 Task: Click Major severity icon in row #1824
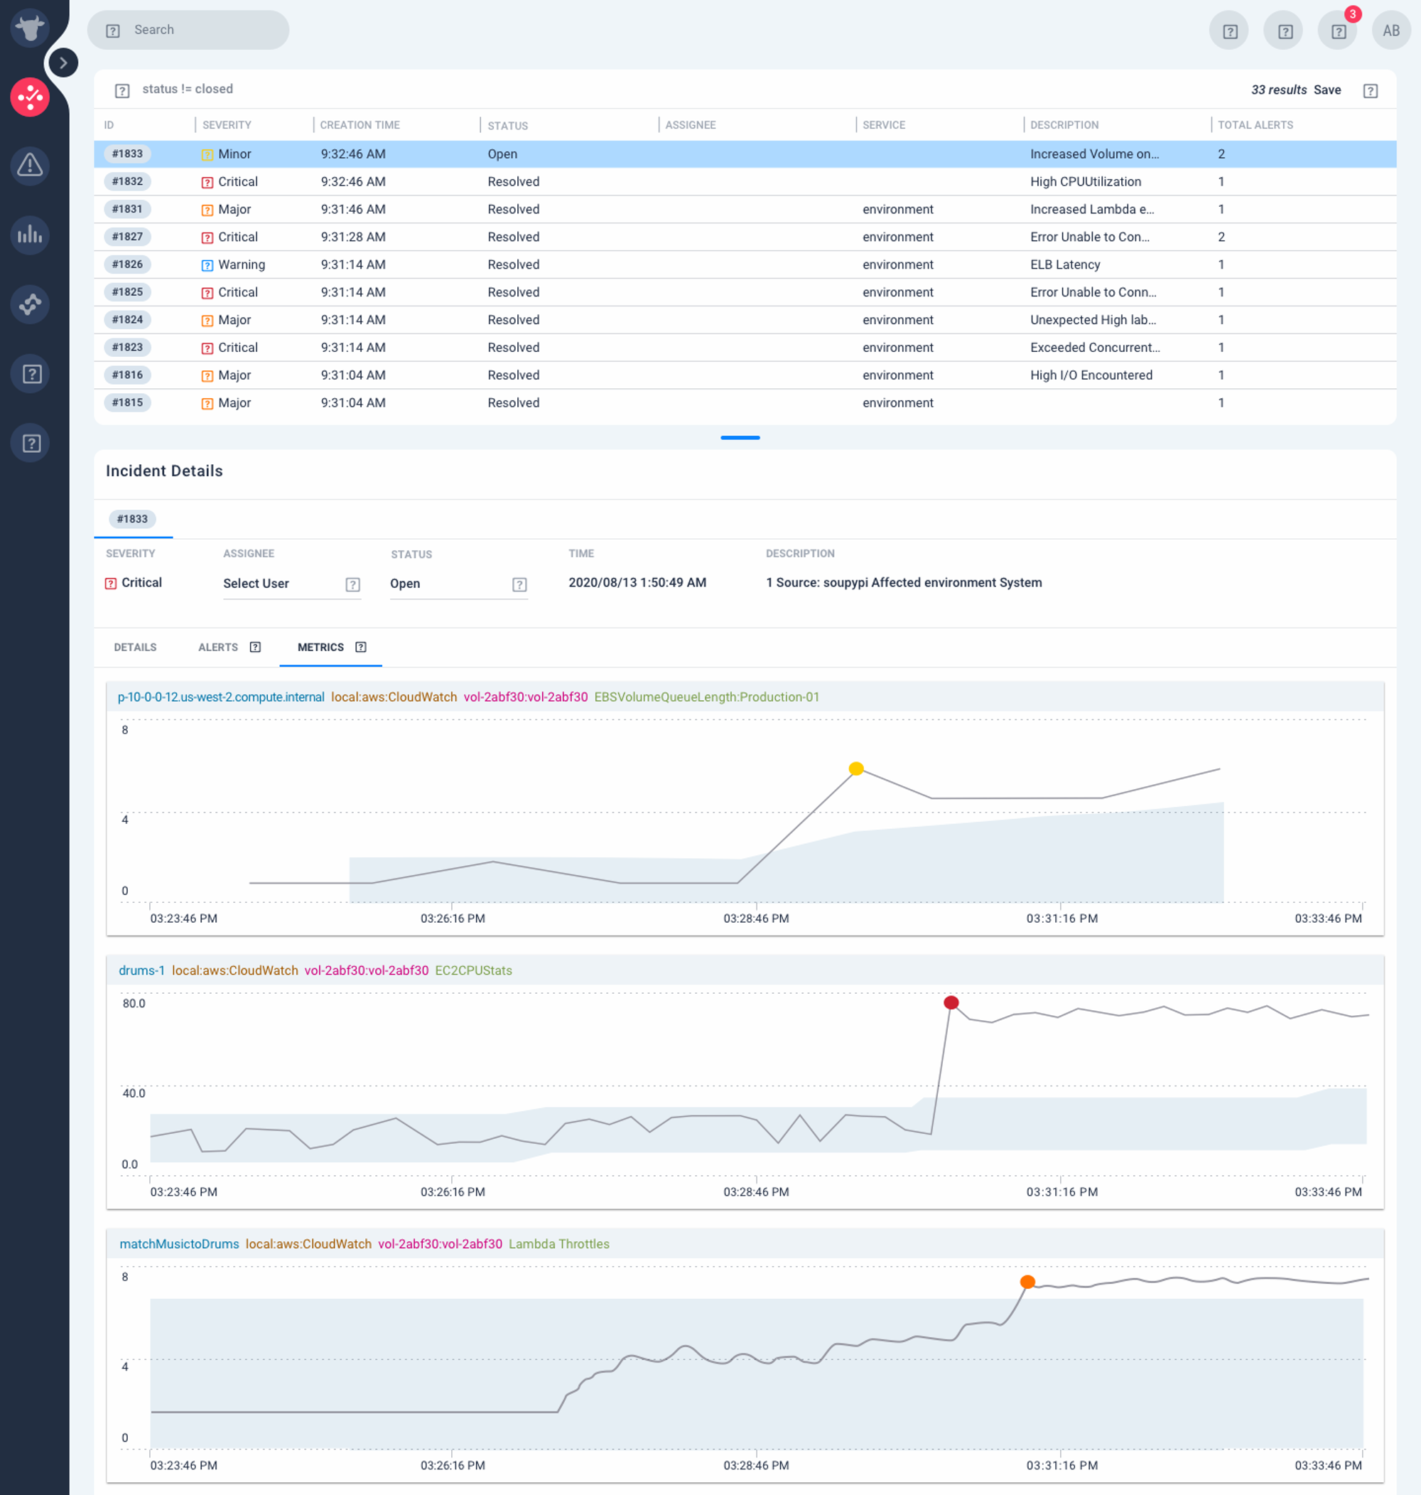207,321
